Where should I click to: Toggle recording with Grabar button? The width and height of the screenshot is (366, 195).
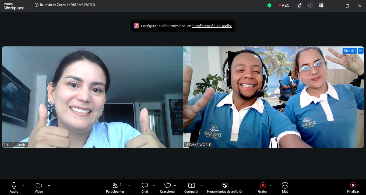(x=263, y=187)
